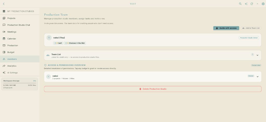Click the Owner badge on vaksi row
The image size is (266, 122).
[x=251, y=76]
